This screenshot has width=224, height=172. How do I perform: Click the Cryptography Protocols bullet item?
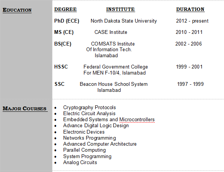pyautogui.click(x=90, y=108)
